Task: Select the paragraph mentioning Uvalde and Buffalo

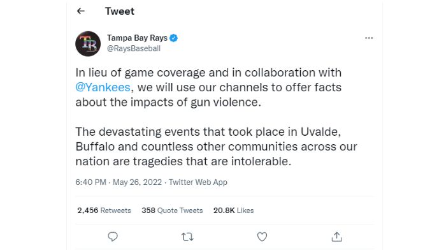Action: [216, 146]
